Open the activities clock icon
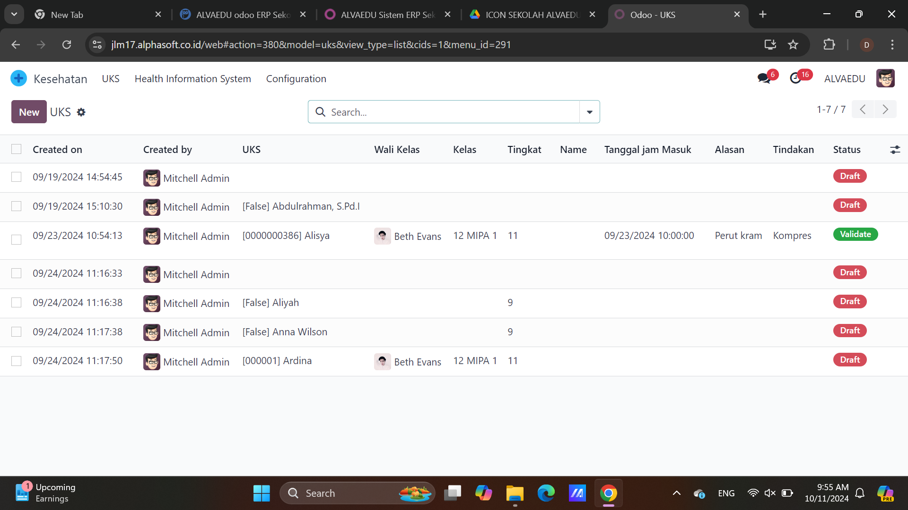This screenshot has width=908, height=510. pos(795,78)
